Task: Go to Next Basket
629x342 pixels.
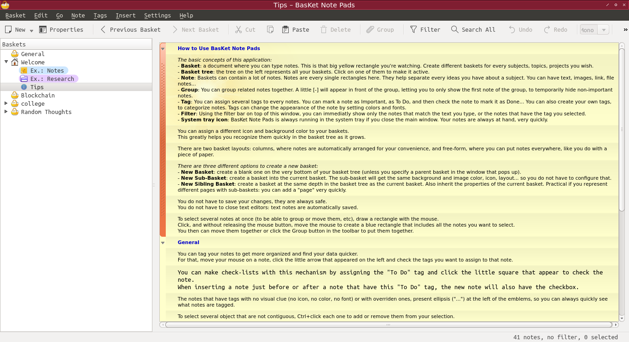Action: tap(196, 29)
